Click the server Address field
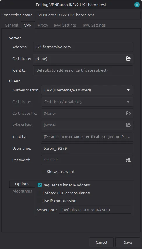 coord(83,47)
